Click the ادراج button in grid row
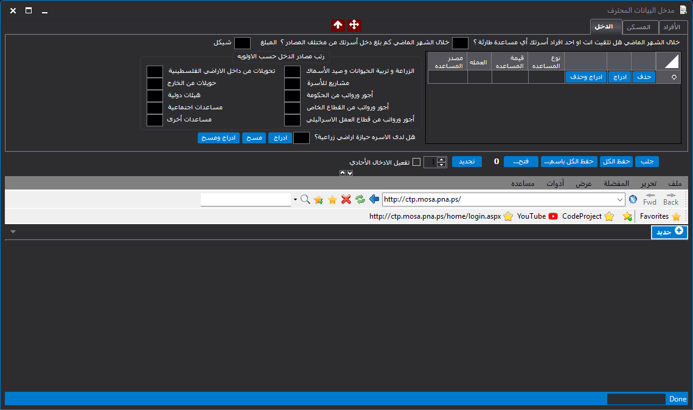 [619, 77]
